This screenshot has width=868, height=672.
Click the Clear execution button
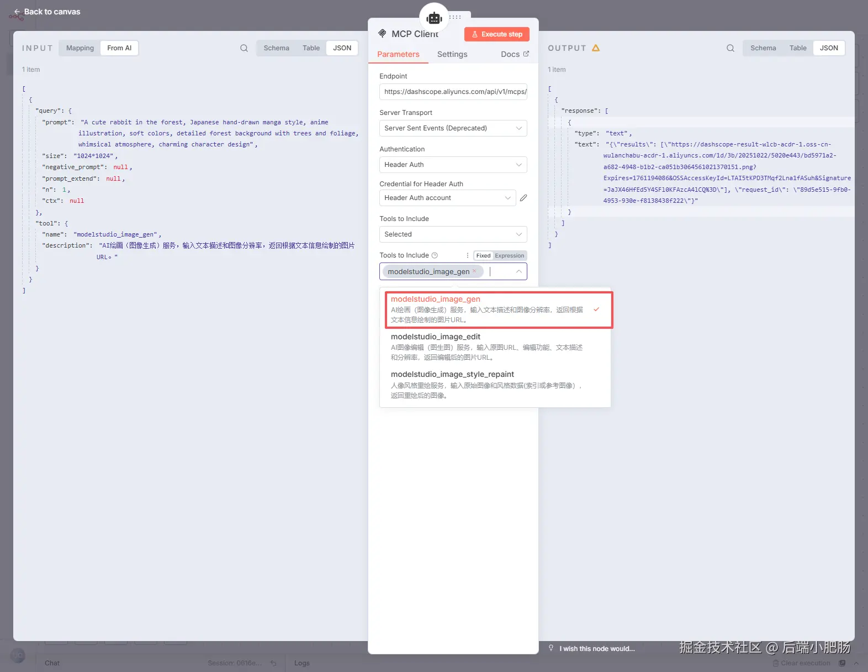point(801,663)
